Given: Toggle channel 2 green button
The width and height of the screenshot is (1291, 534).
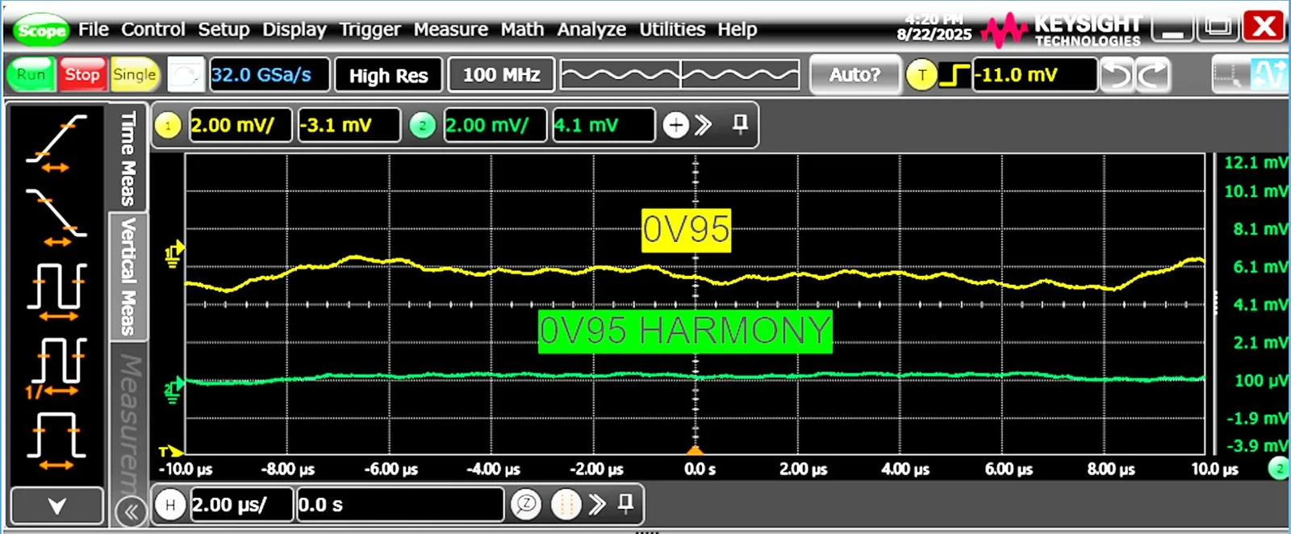Looking at the screenshot, I should click(x=423, y=125).
